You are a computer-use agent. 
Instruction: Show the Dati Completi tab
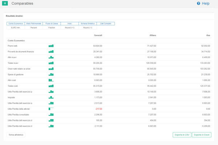(x=106, y=24)
